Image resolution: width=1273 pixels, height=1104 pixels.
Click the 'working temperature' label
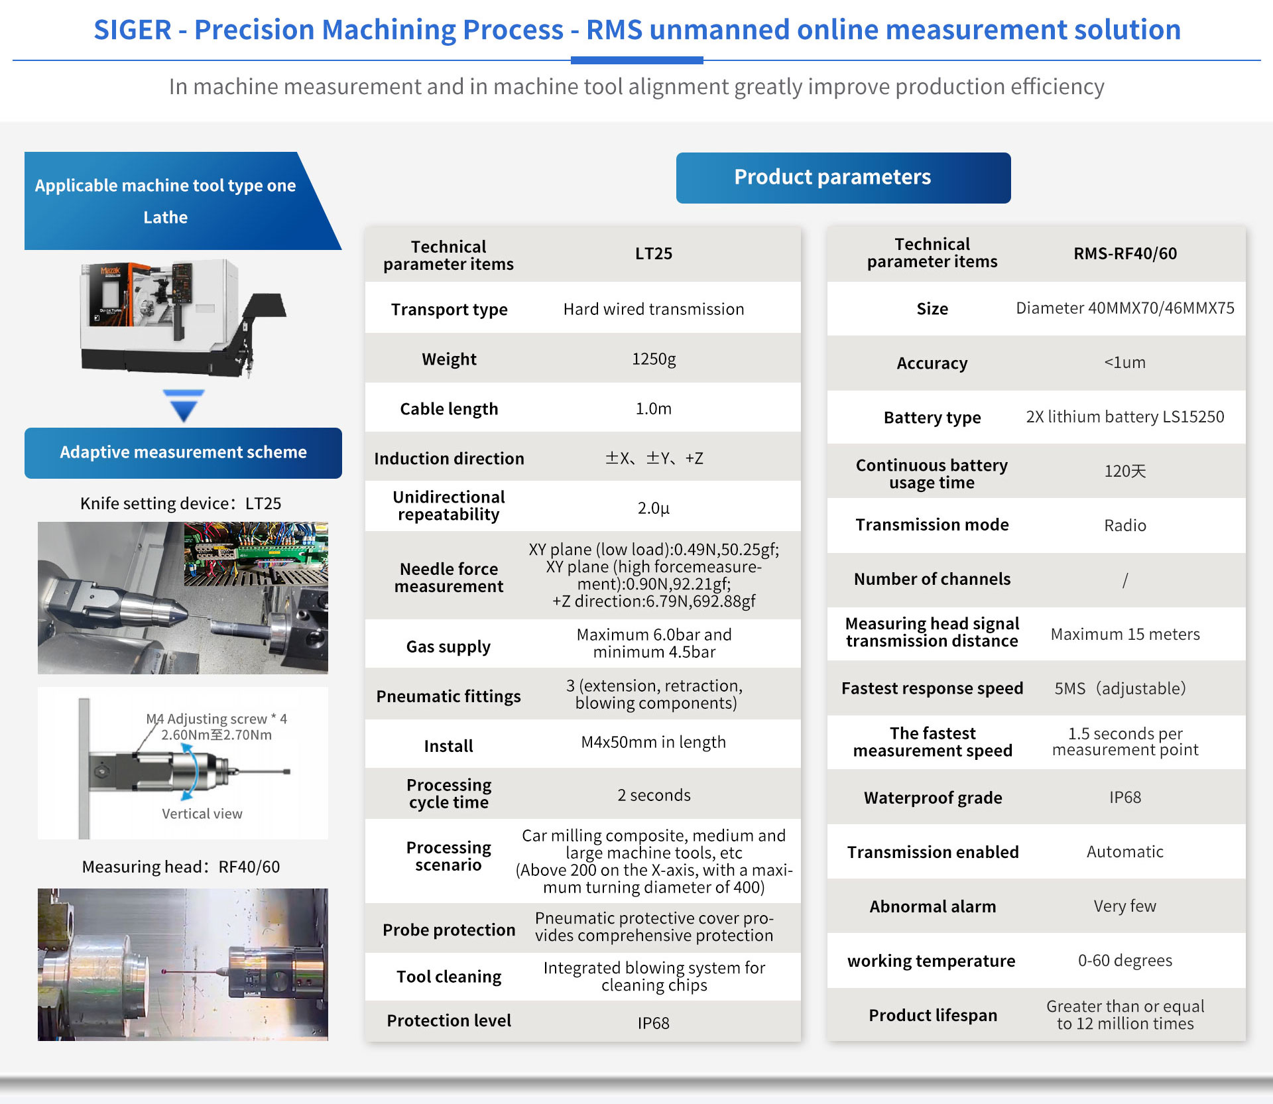932,961
